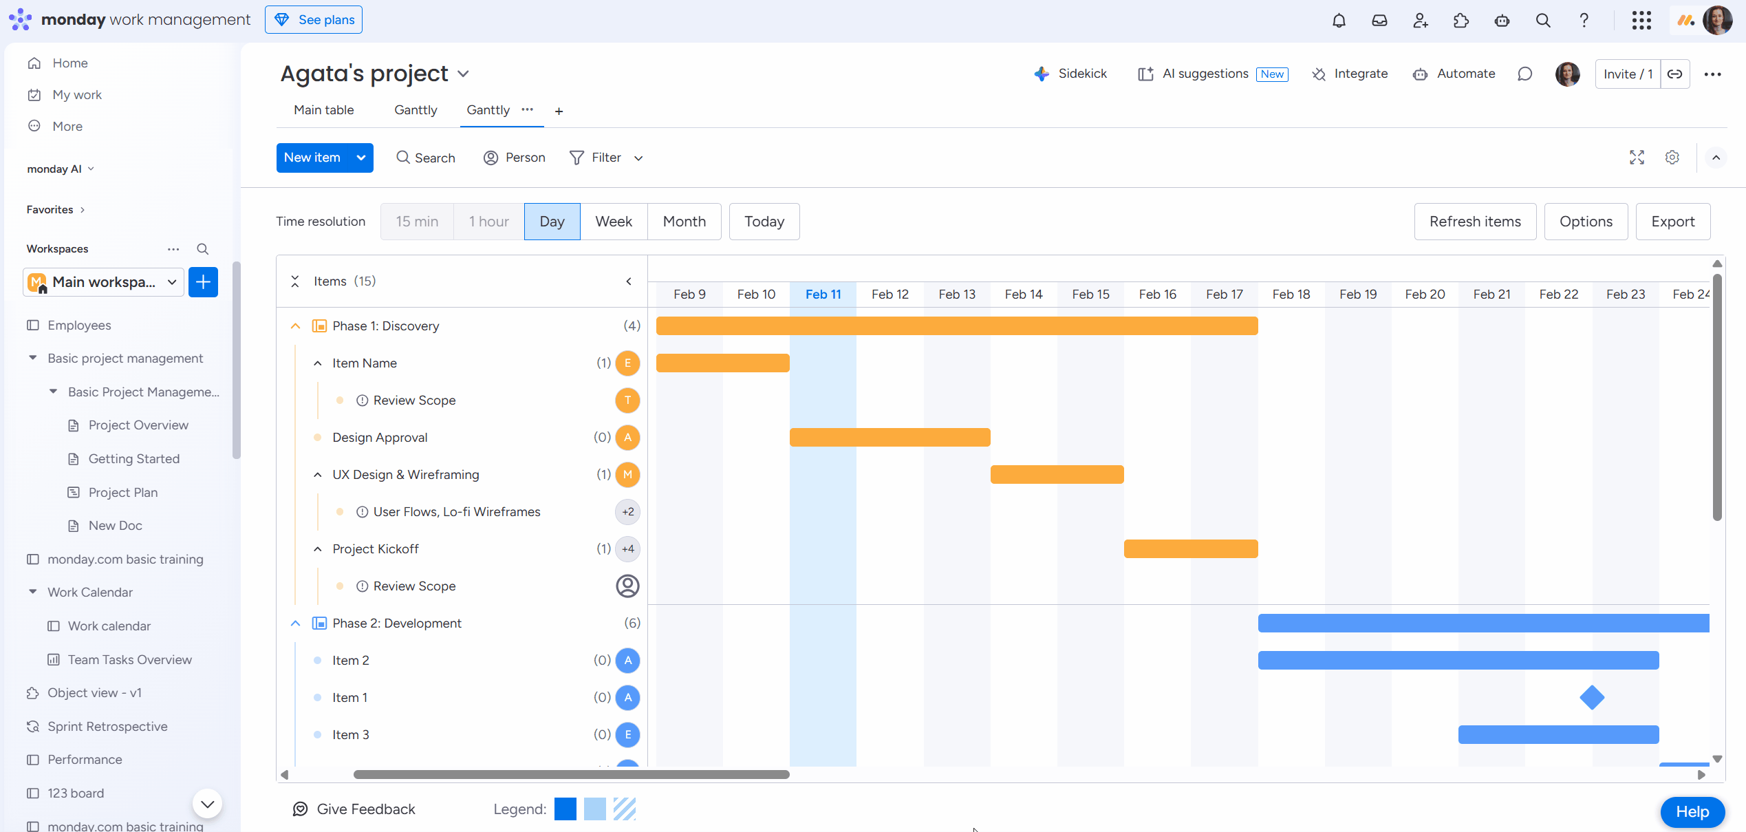The image size is (1746, 832).
Task: Launch the Sidekick assistant
Action: (x=1070, y=74)
